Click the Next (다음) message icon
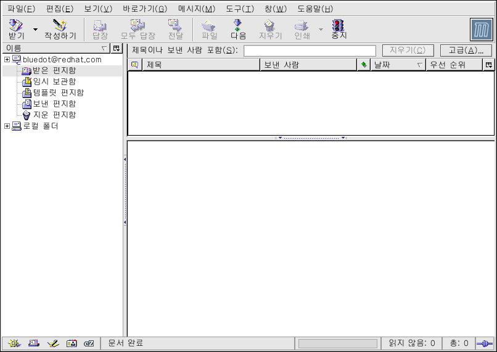This screenshot has width=497, height=352. [238, 29]
